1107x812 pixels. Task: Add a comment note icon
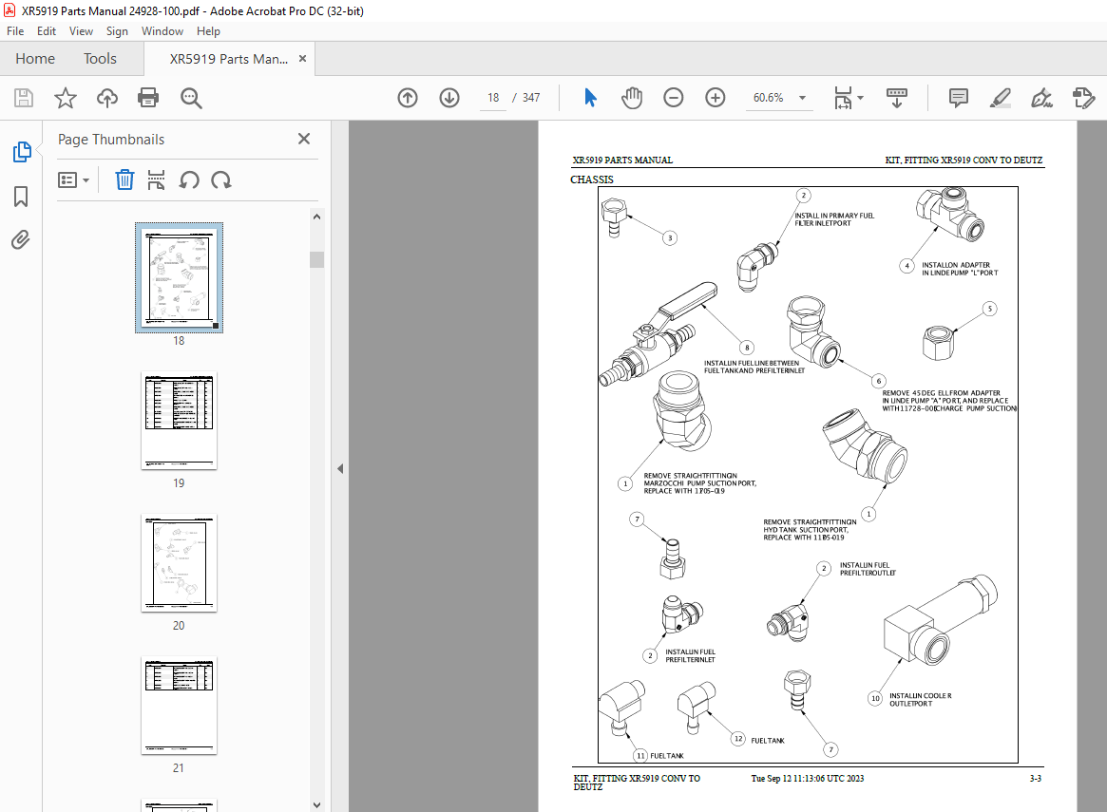pyautogui.click(x=958, y=98)
